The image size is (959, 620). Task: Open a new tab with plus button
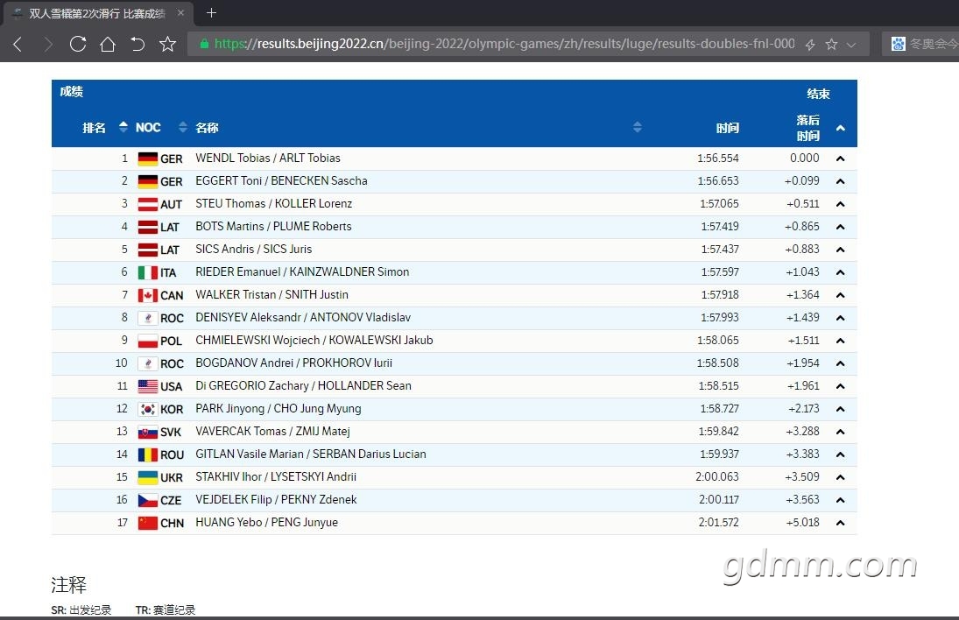pyautogui.click(x=211, y=13)
